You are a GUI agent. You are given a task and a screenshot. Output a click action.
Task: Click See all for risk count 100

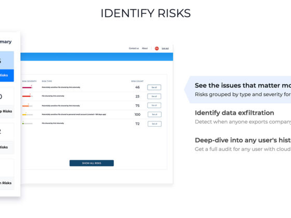[x=155, y=114]
